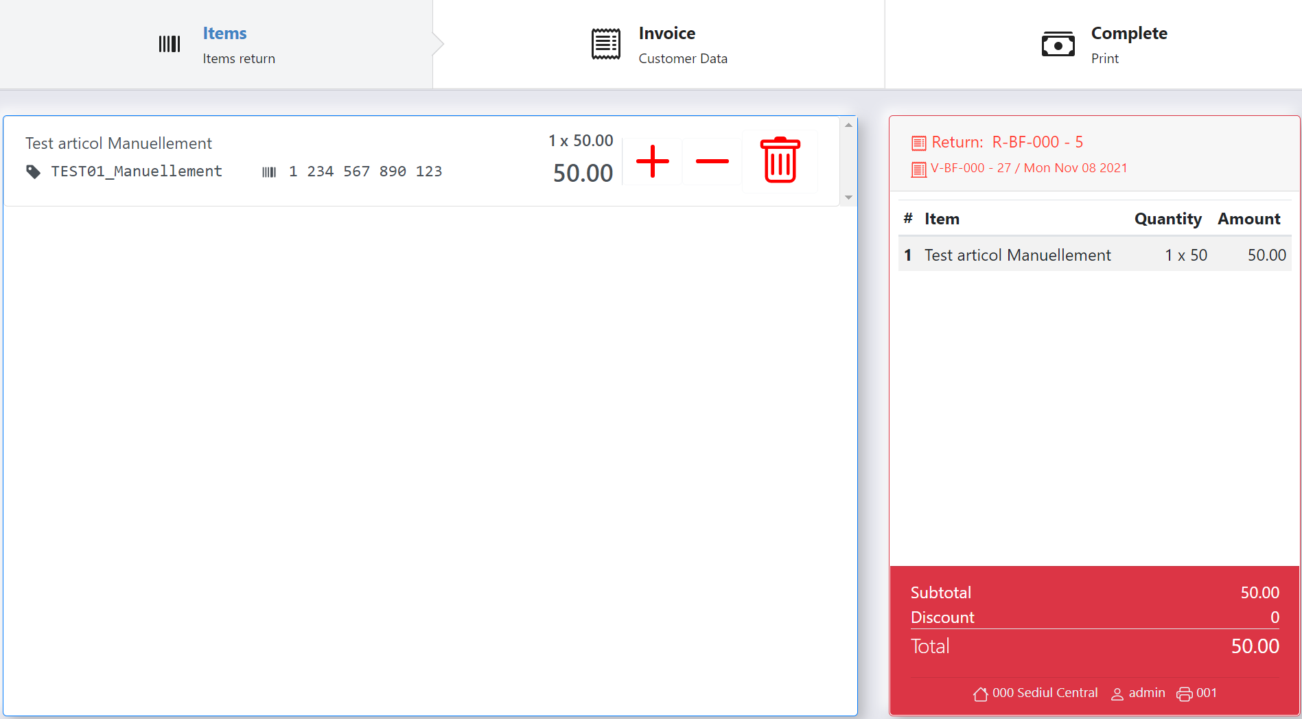
Task: Click the scroll down arrow in item list
Action: [x=848, y=198]
